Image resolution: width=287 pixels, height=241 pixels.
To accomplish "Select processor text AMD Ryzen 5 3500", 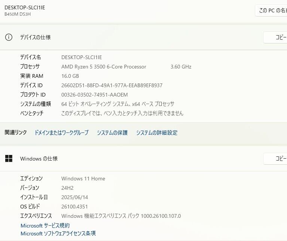I will pyautogui.click(x=104, y=67).
